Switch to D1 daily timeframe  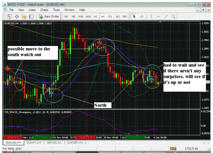tap(110, 17)
